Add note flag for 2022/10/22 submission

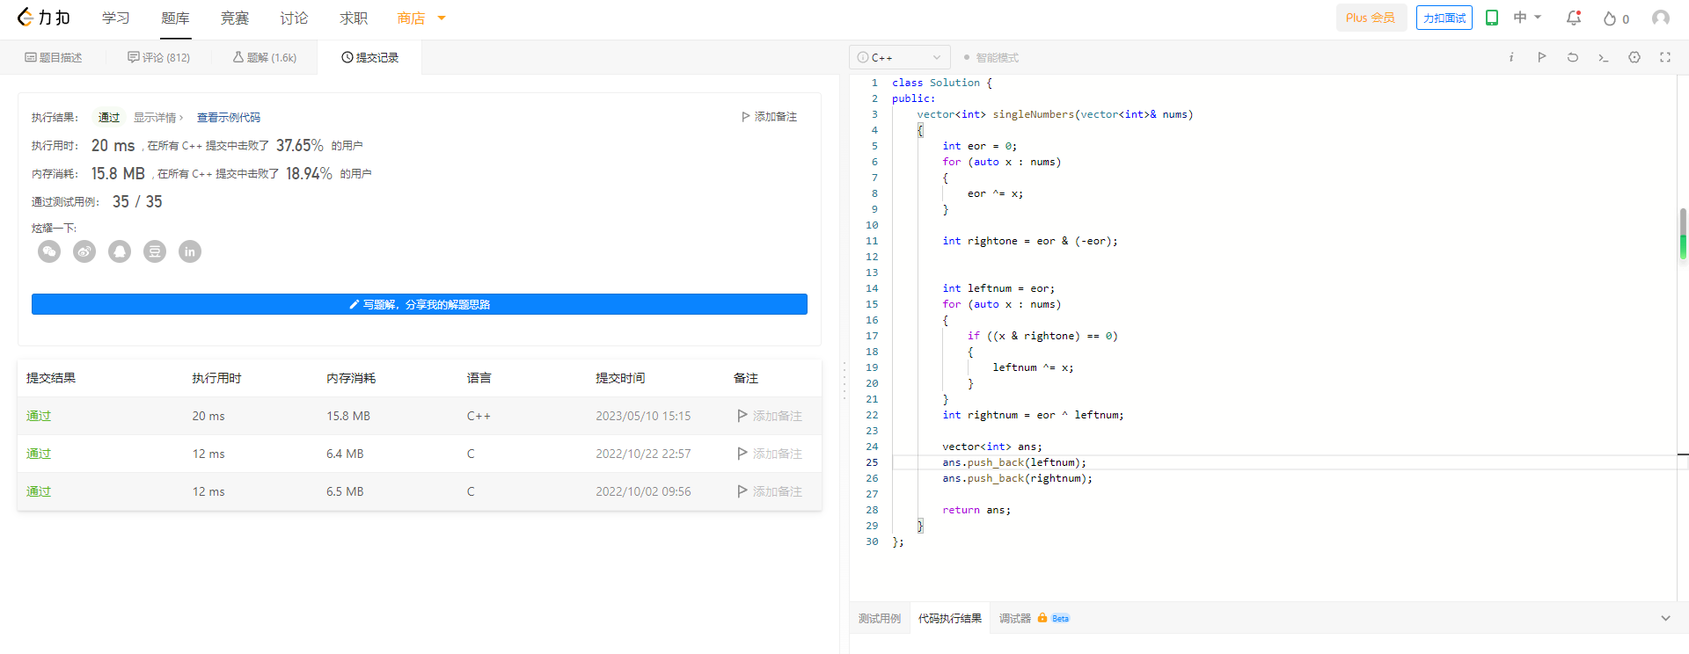(x=770, y=454)
